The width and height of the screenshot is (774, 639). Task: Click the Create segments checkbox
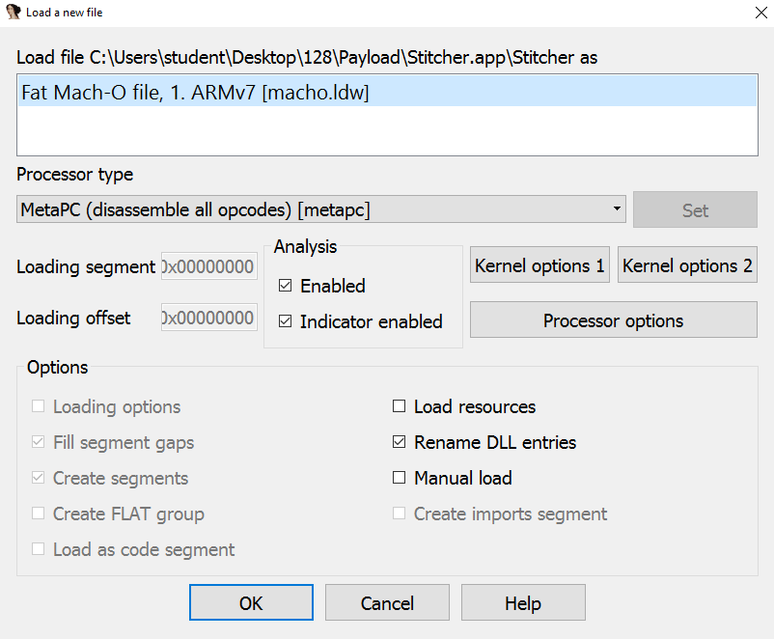tap(38, 478)
